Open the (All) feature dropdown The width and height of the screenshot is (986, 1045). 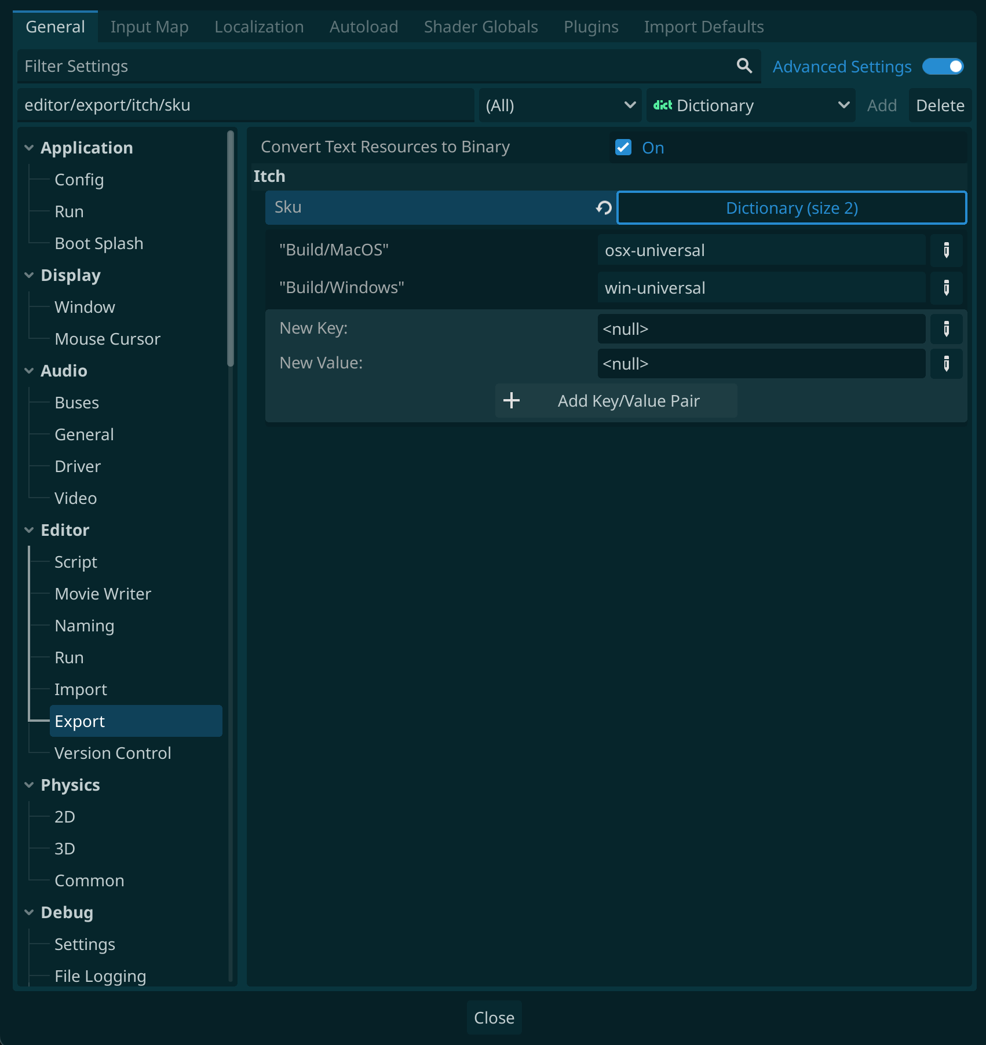[x=560, y=105]
